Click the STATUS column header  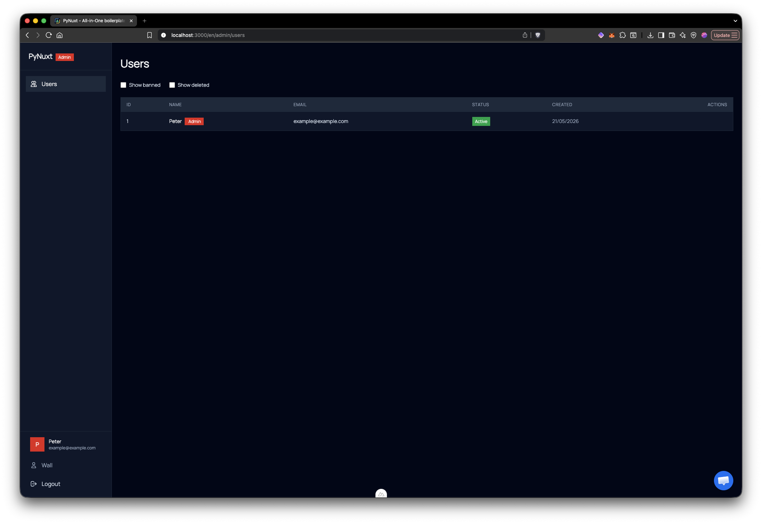pyautogui.click(x=481, y=105)
